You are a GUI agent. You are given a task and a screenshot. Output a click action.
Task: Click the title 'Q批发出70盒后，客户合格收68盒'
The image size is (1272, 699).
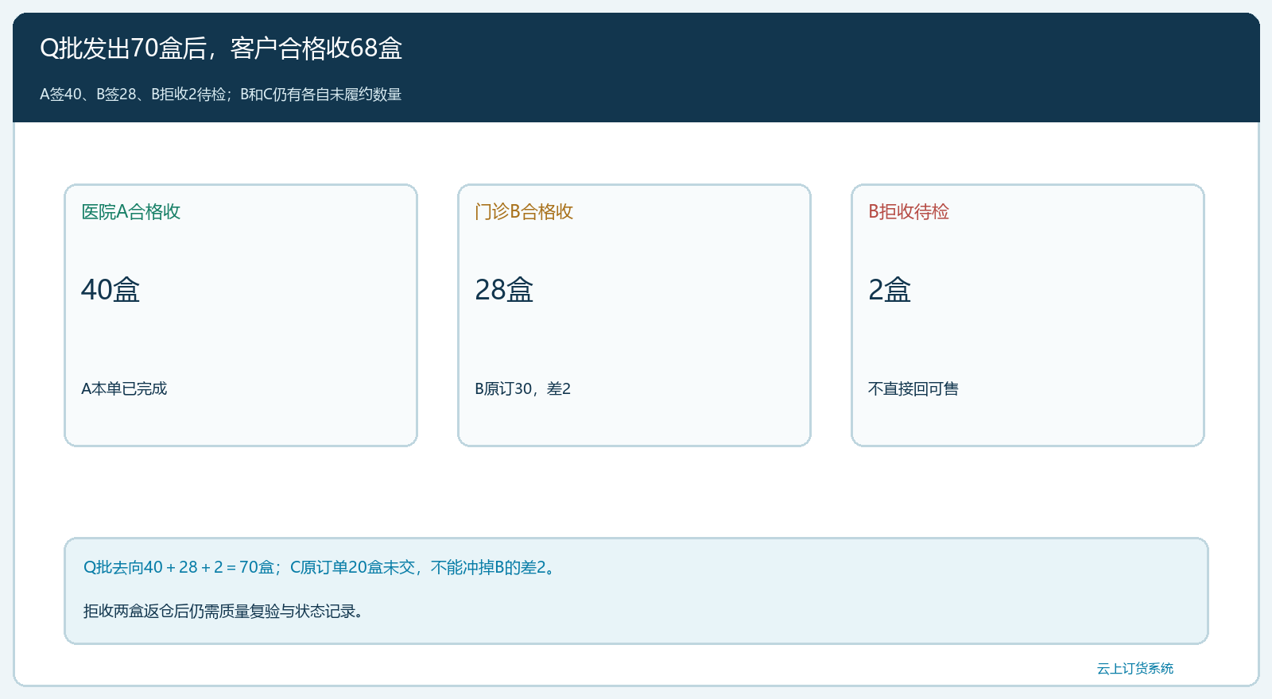(x=221, y=48)
